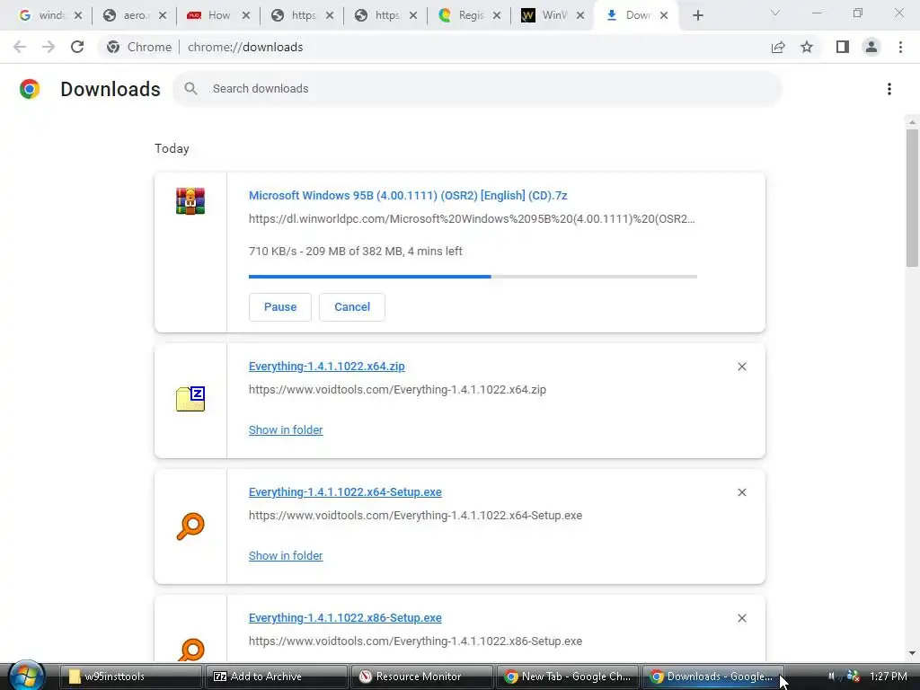920x690 pixels.
Task: Cancel the Windows 95B download
Action: 352,307
